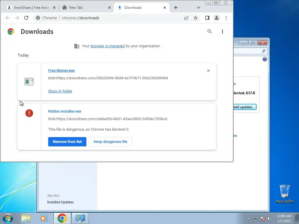Close the AnonShare tab
The image size is (299, 224).
(x=54, y=8)
